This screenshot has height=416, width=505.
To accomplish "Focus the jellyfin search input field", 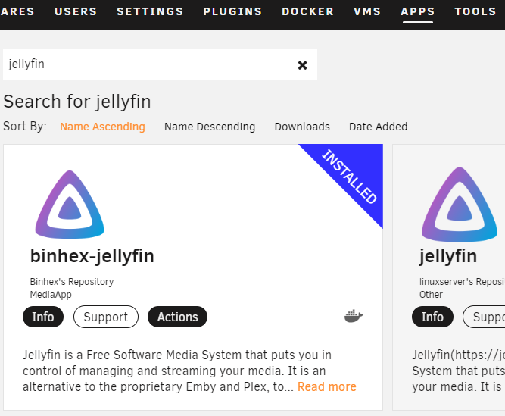I will [x=144, y=64].
